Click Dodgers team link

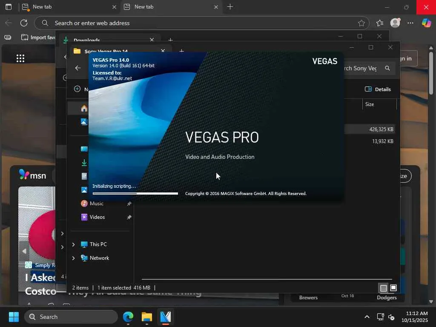pos(387,298)
